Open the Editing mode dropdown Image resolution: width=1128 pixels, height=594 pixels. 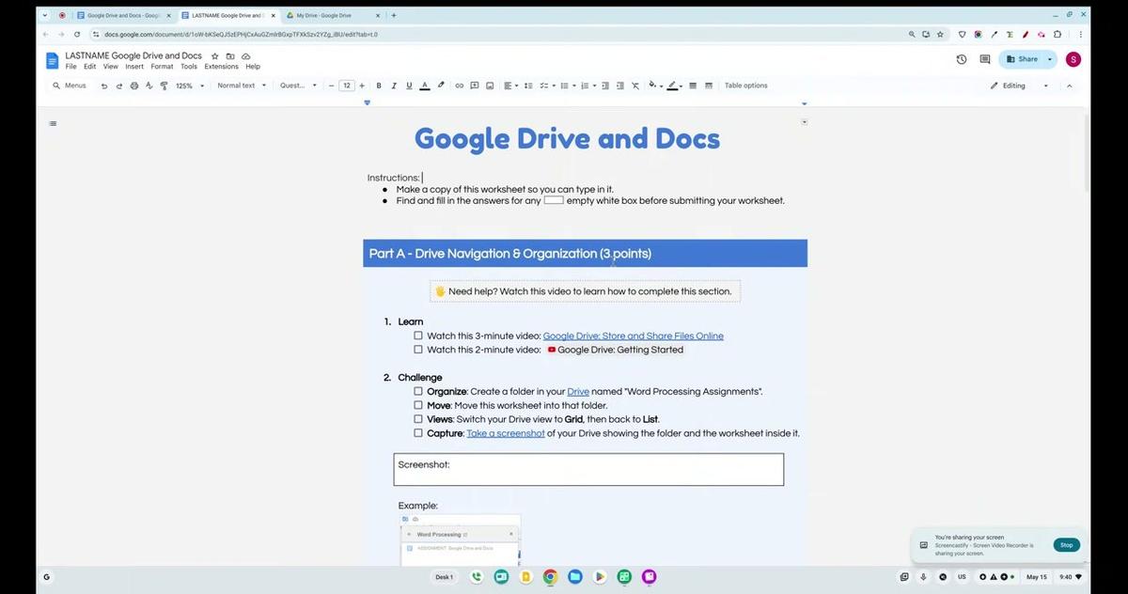(x=1019, y=86)
